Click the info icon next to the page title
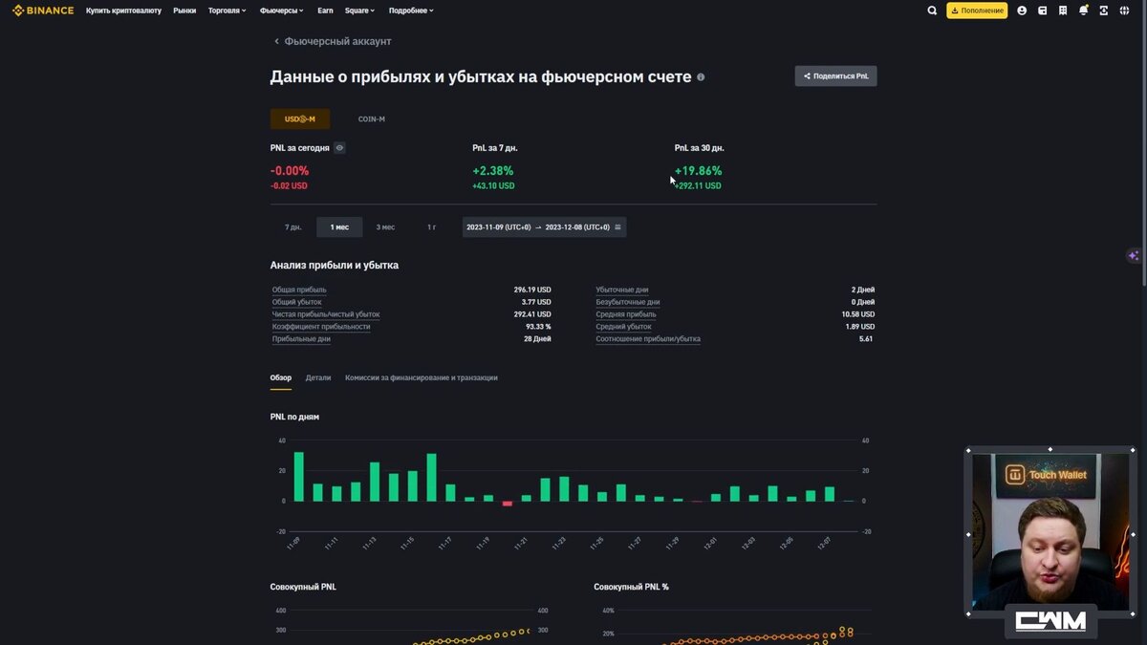Screen dimensions: 1147x645 point(701,76)
